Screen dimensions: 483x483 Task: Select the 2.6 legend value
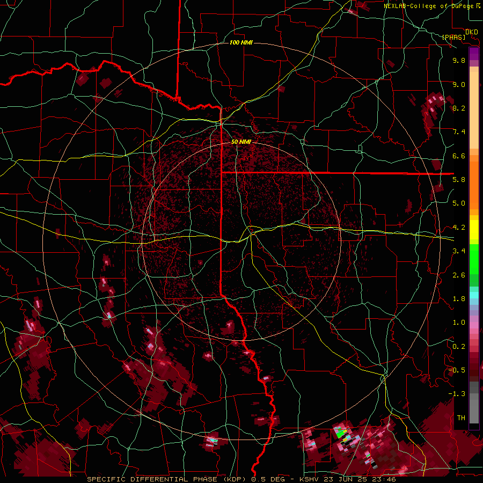point(459,275)
